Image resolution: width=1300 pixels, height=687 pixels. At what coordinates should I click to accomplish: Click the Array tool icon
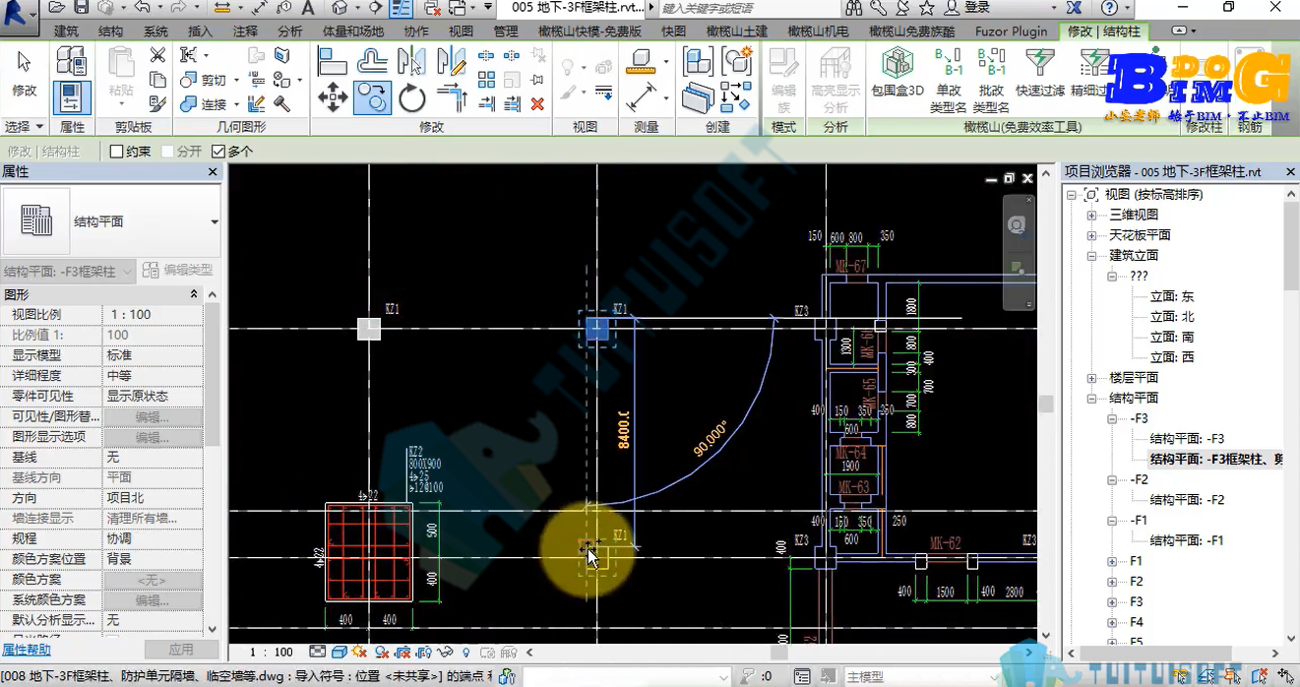(486, 80)
